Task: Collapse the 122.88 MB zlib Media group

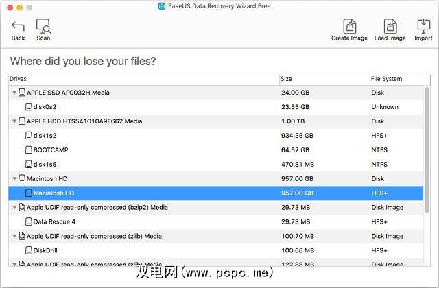Action: [x=14, y=264]
